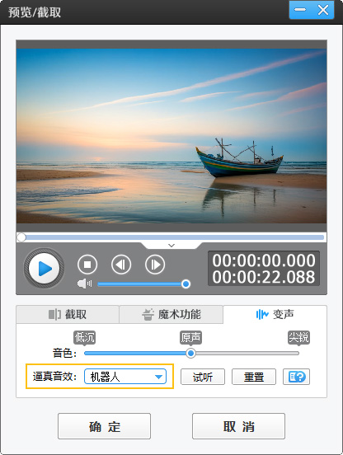This screenshot has height=455, width=343.
Task: Switch to the 截取 tab
Action: [68, 314]
